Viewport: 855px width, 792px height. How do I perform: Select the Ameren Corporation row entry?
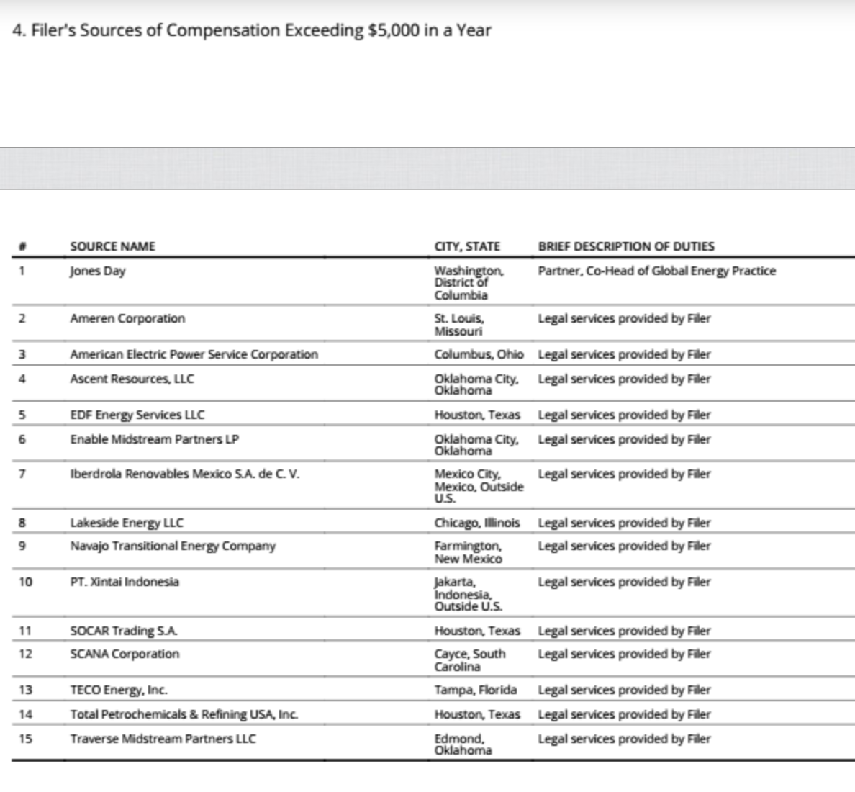coord(127,318)
